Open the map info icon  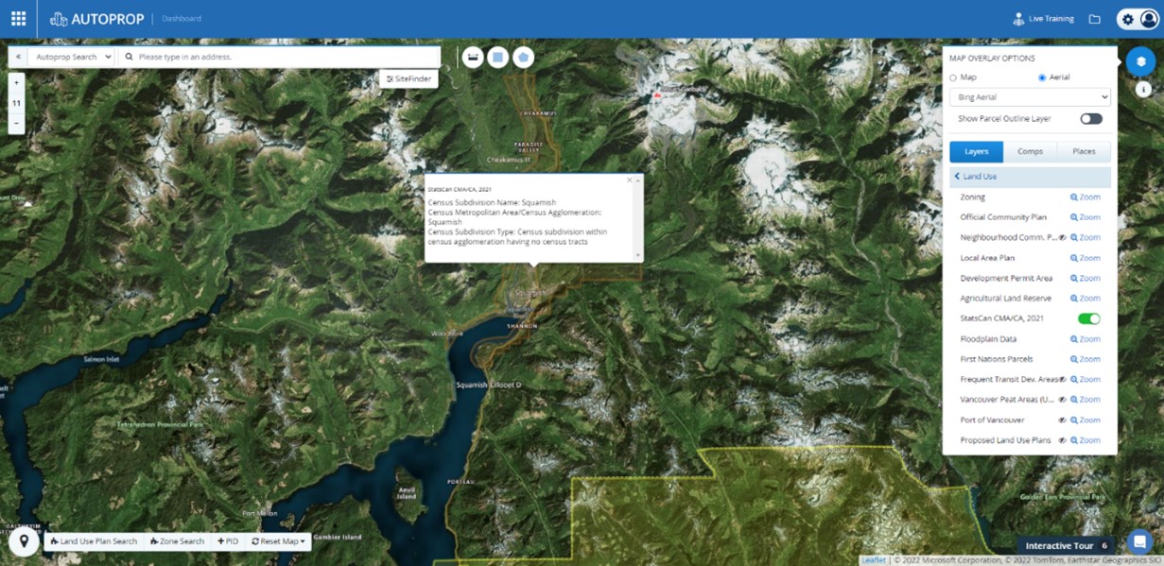[1143, 89]
